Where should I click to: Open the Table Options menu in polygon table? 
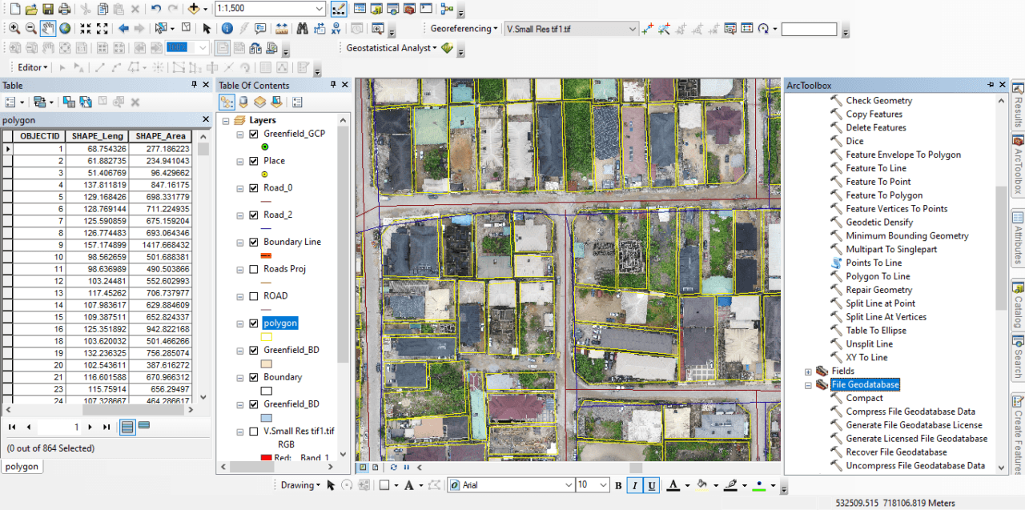10,102
